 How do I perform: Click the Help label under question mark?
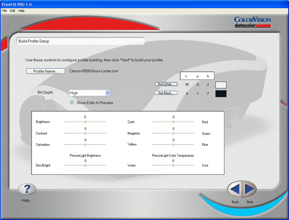point(25,200)
